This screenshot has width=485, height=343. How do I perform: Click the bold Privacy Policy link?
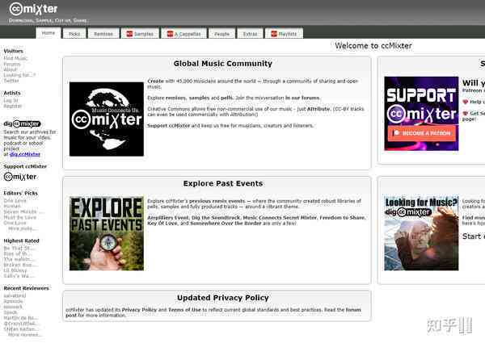139,310
